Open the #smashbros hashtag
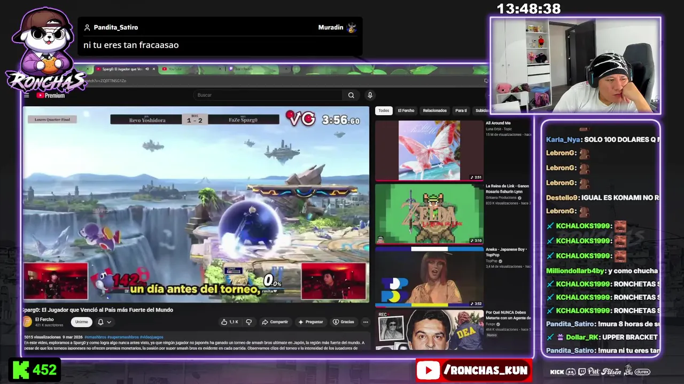 (x=95, y=338)
